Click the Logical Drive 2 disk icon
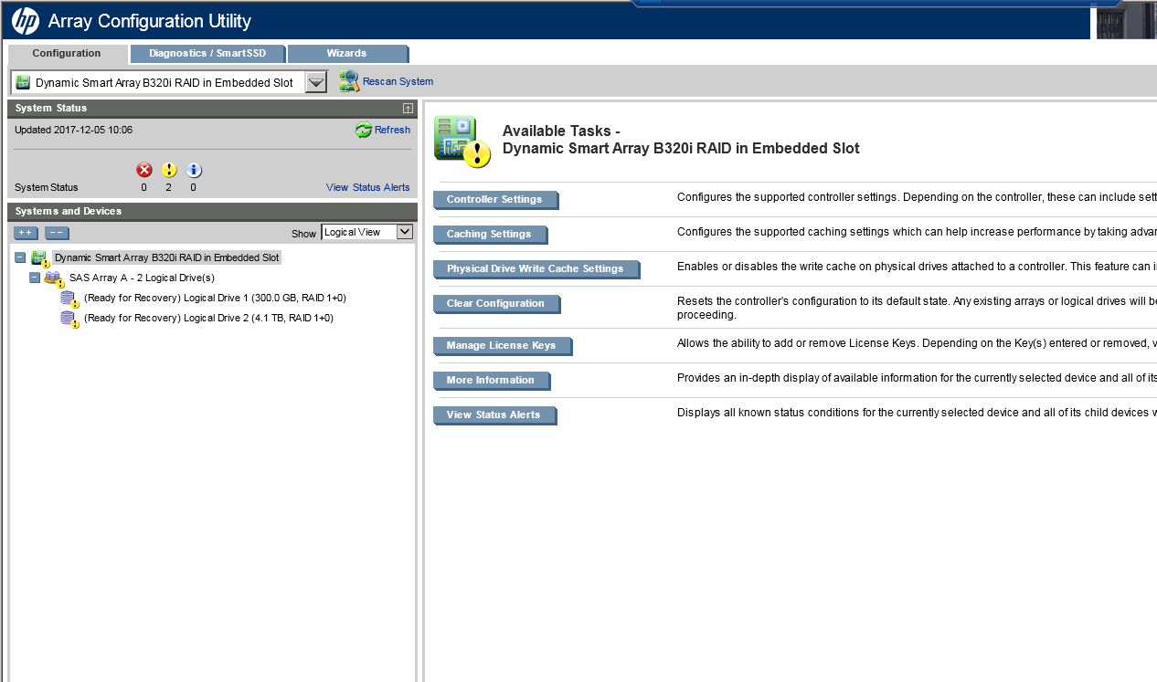This screenshot has width=1157, height=682. click(70, 319)
